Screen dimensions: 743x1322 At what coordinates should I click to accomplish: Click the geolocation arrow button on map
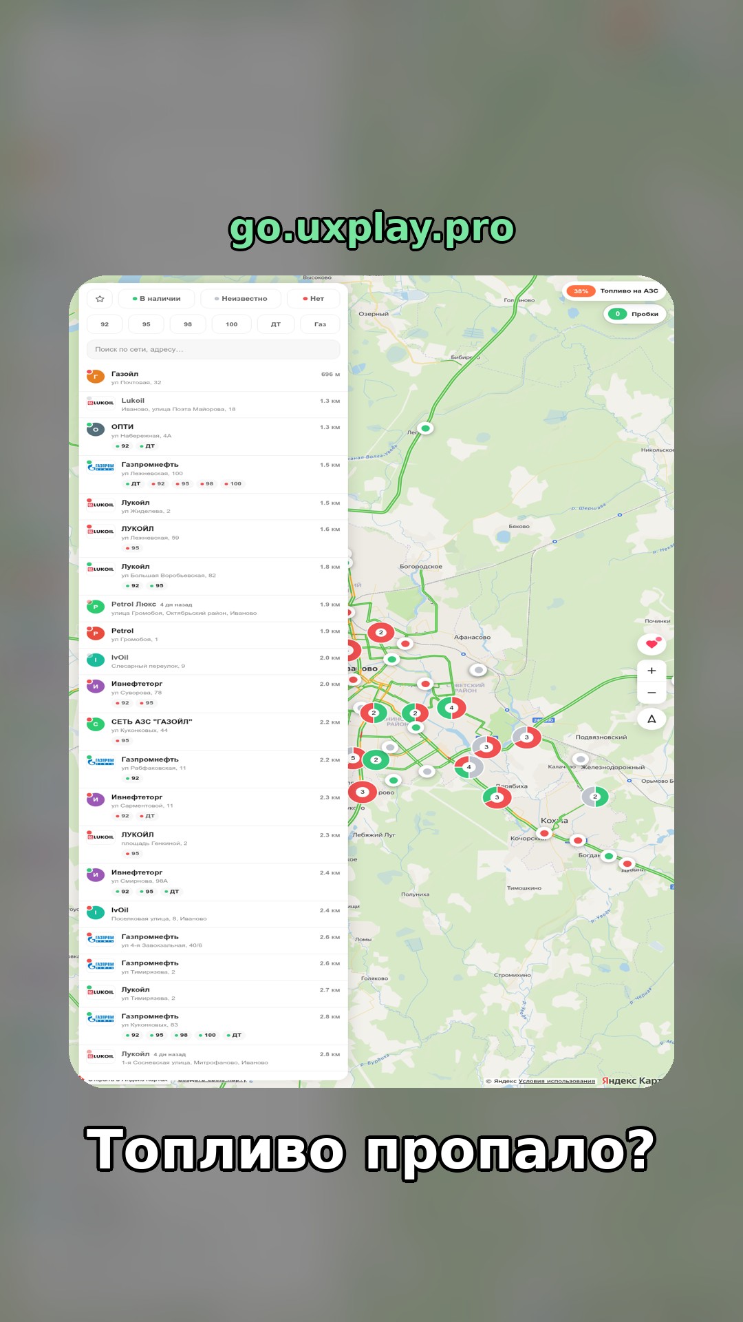click(652, 719)
